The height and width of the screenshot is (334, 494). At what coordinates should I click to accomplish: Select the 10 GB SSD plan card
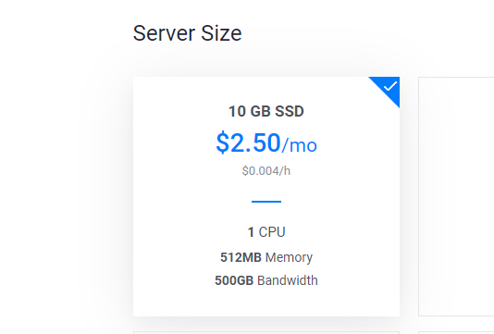[266, 196]
